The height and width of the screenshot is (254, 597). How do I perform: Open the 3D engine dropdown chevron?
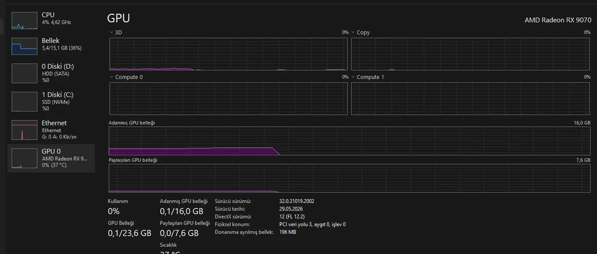coord(112,32)
